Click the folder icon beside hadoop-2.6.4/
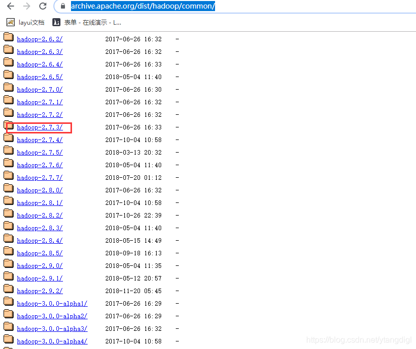Image resolution: width=416 pixels, height=349 pixels. pyautogui.click(x=9, y=62)
